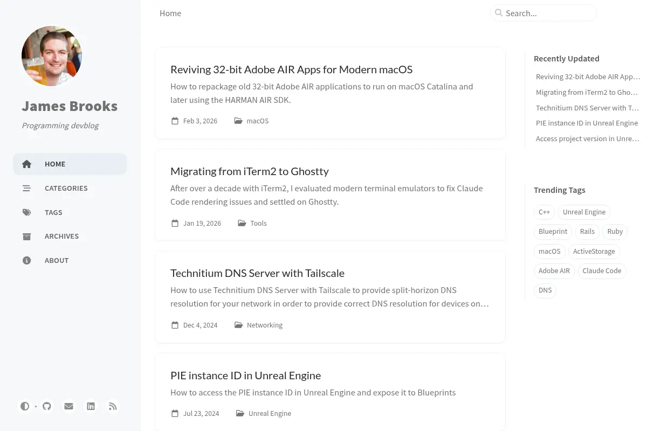
Task: Click the Home house icon in sidebar
Action: [26, 164]
